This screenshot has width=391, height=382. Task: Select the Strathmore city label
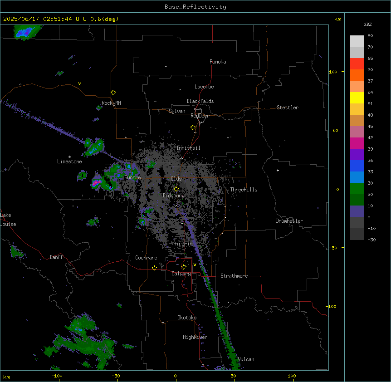[x=234, y=276]
